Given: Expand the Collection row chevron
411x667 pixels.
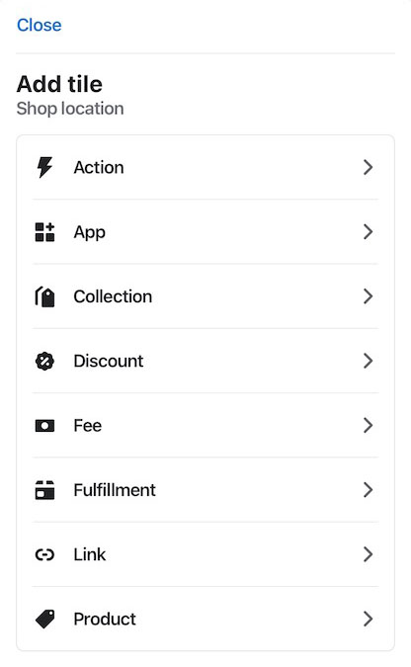Looking at the screenshot, I should [369, 296].
